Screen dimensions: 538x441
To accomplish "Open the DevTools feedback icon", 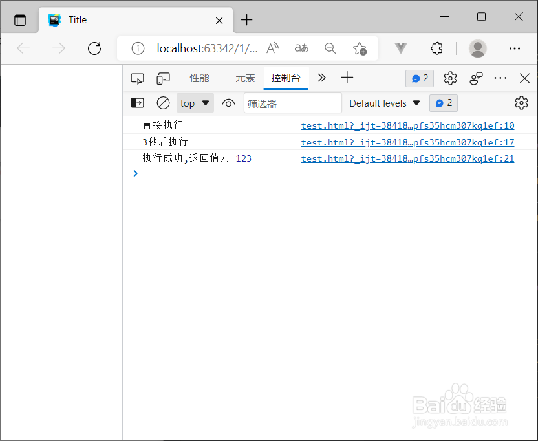I will click(x=476, y=78).
